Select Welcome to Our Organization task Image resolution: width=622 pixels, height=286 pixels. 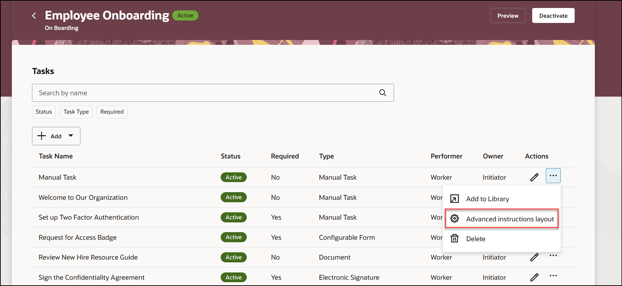[83, 197]
